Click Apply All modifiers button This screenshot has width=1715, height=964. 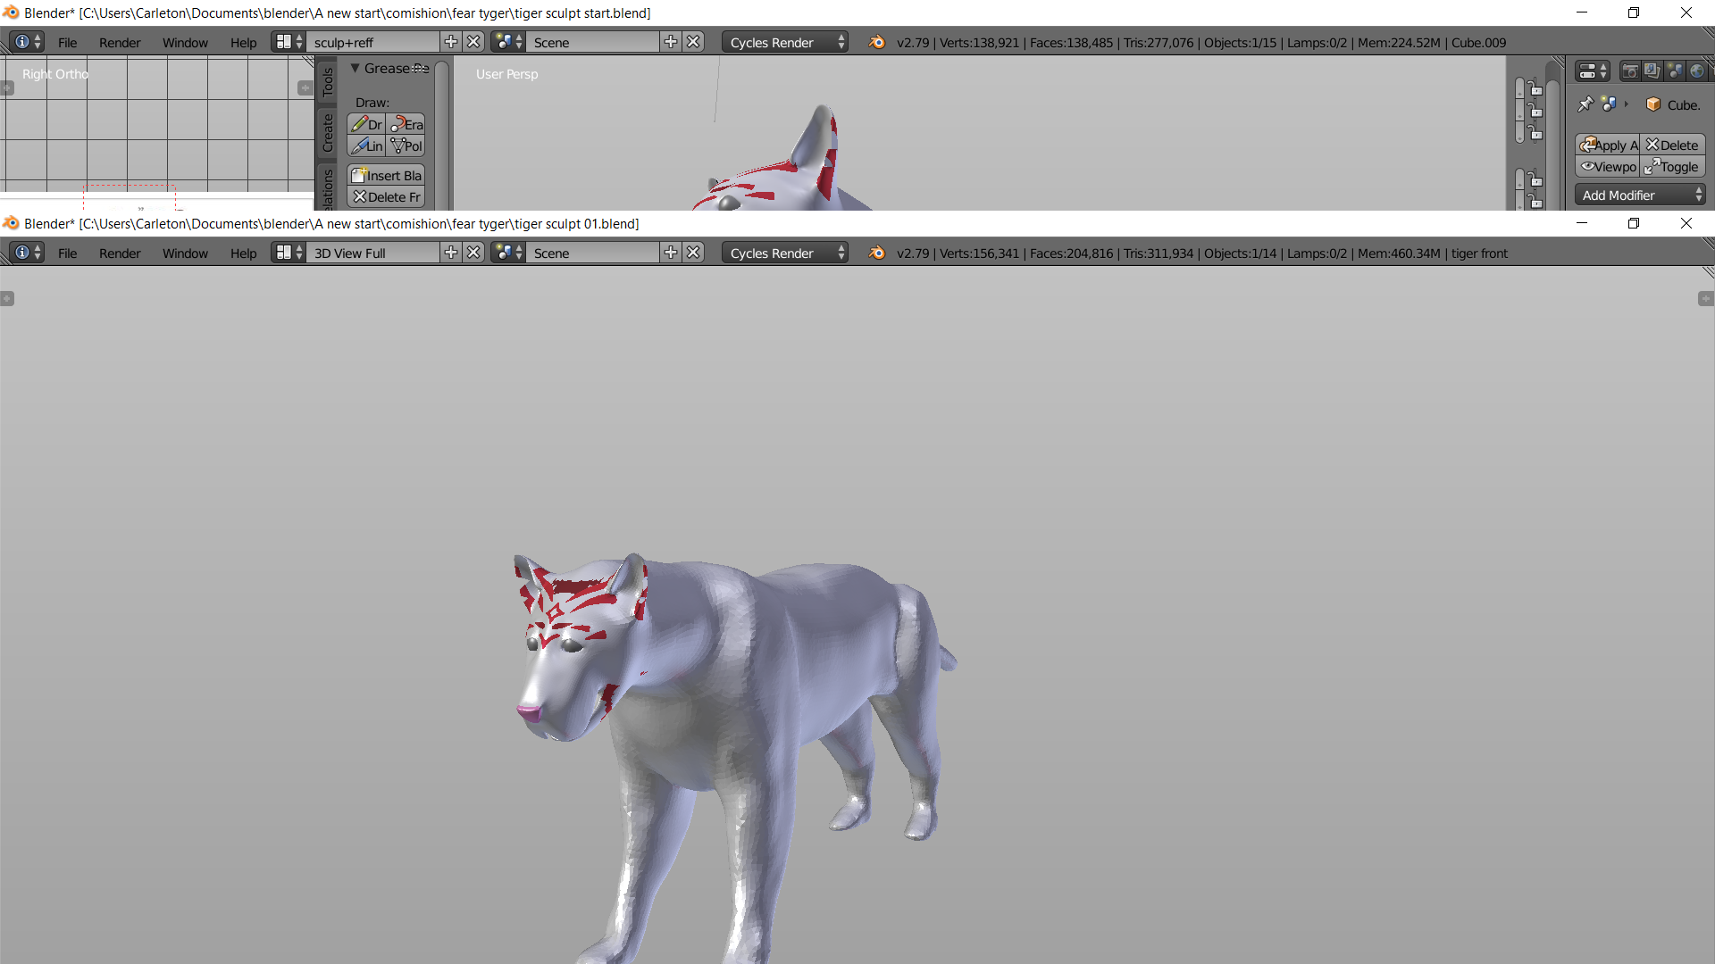[1608, 145]
